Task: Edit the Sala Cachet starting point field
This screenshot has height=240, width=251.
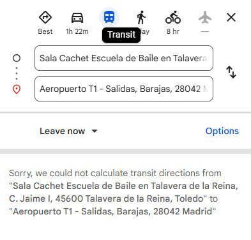Action: [x=124, y=58]
